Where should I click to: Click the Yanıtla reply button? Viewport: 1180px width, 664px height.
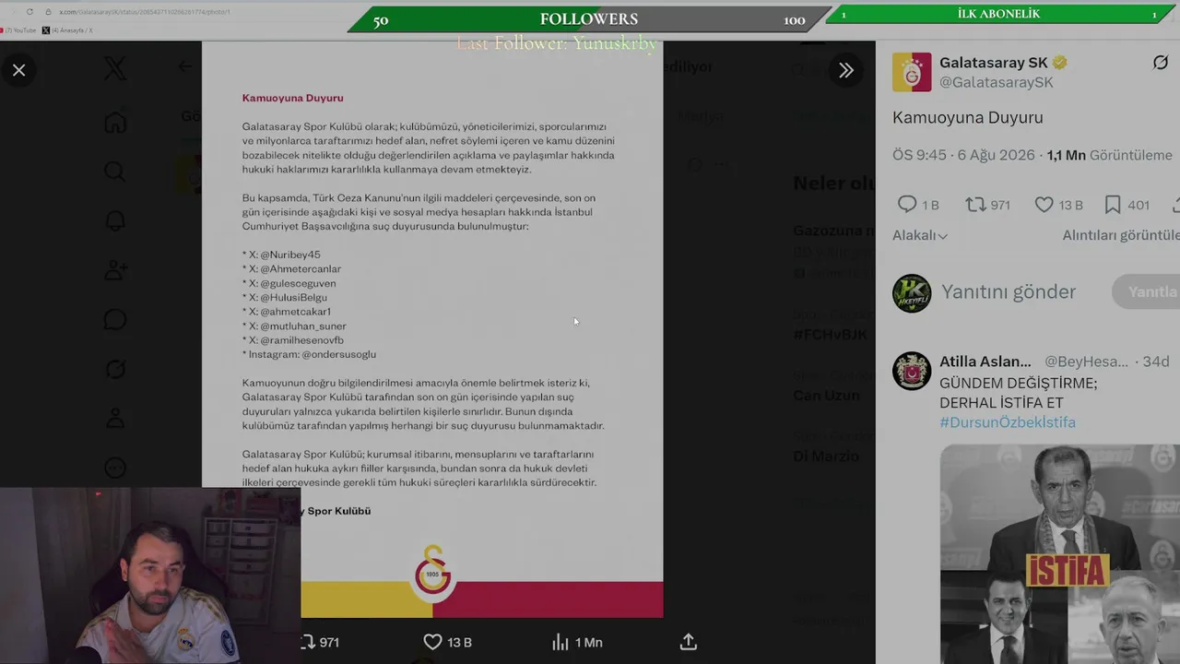[1147, 292]
